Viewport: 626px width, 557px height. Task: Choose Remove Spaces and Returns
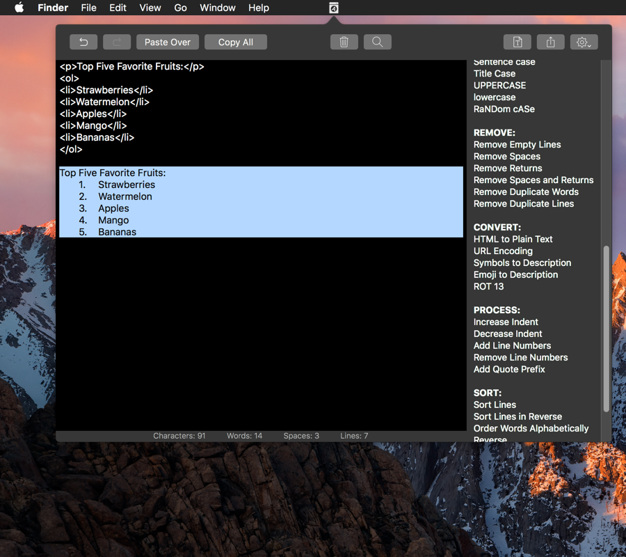tap(533, 180)
